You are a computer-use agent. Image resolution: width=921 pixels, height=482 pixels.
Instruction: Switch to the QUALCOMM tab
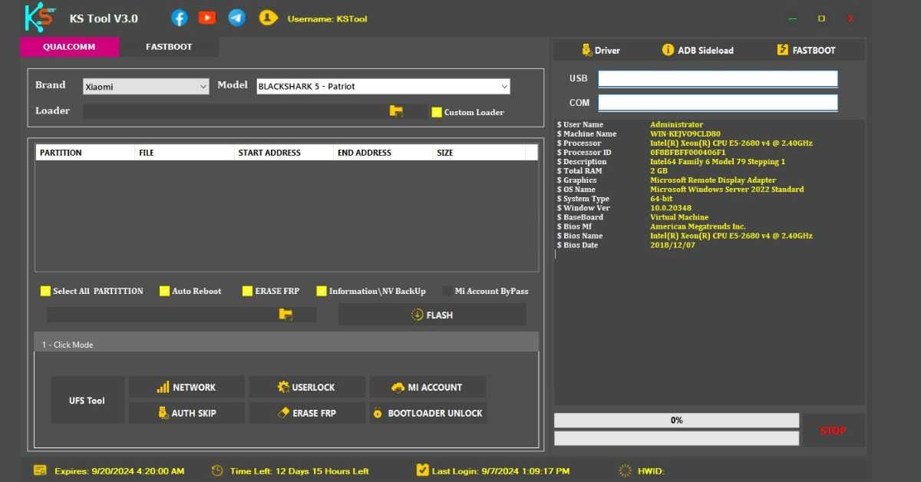(x=69, y=47)
